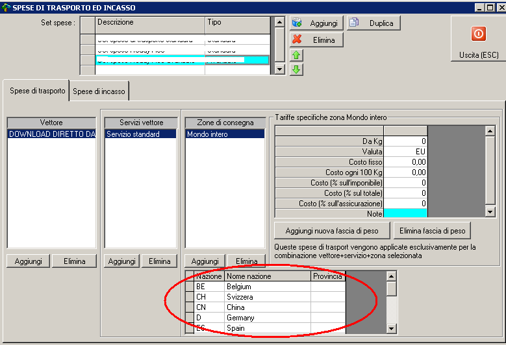
Task: Click the Nome nazione column header
Action: coord(268,276)
